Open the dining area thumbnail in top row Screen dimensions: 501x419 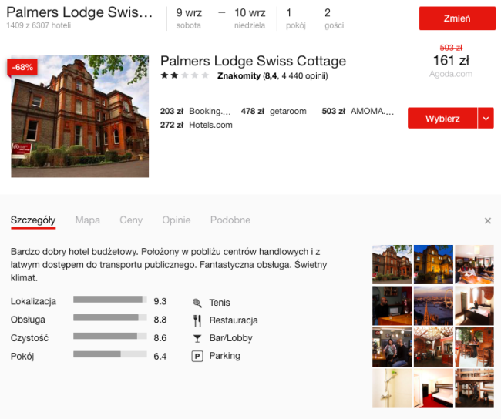(475, 264)
